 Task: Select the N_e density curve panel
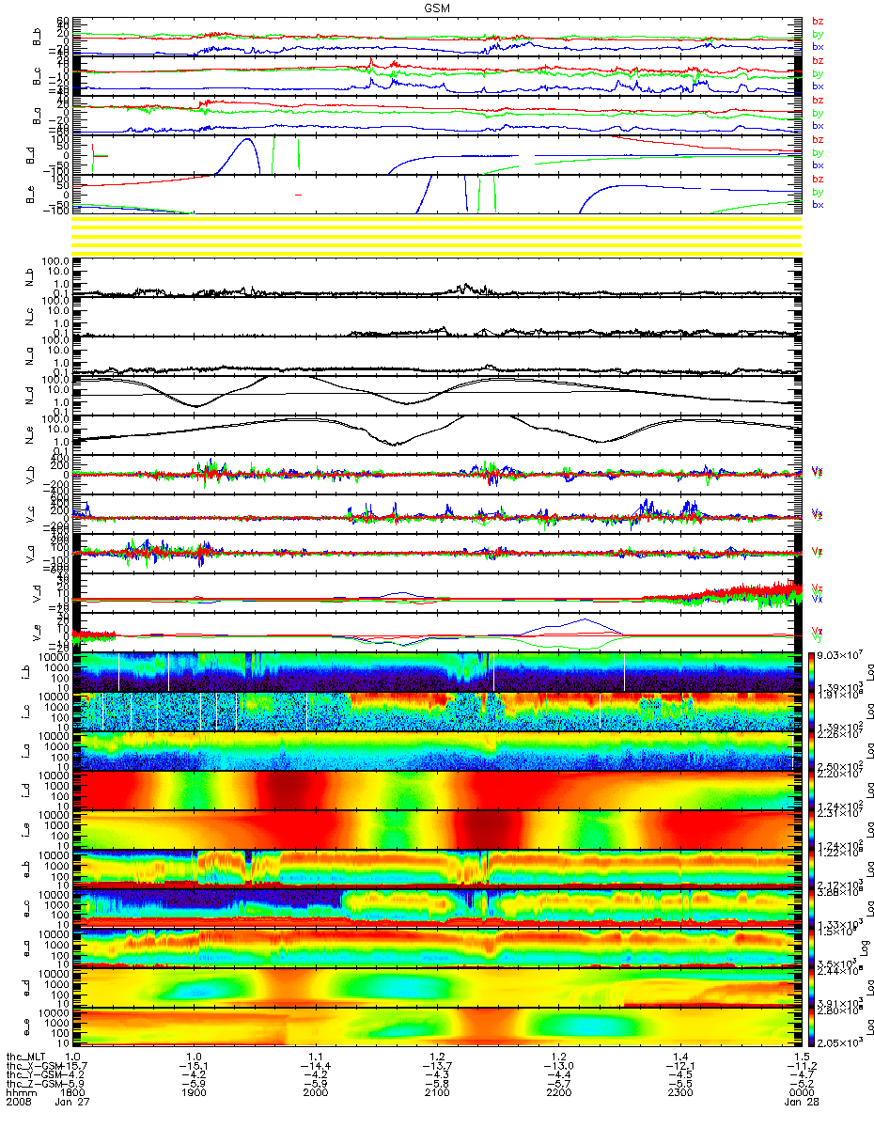437,435
